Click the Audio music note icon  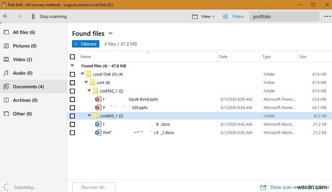6,73
